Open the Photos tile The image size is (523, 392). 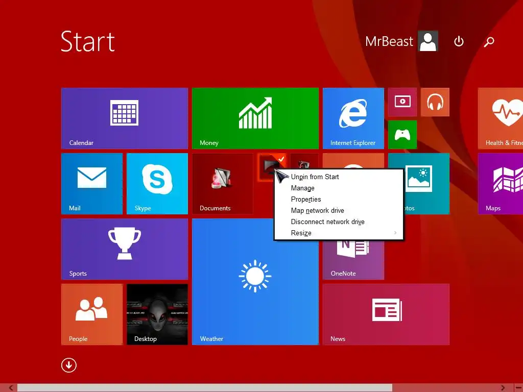(x=426, y=184)
